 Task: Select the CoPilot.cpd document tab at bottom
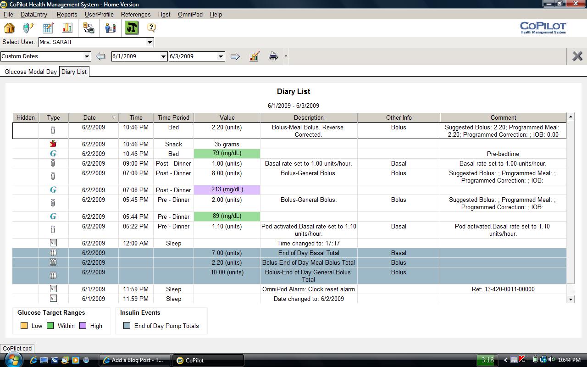pyautogui.click(x=17, y=348)
